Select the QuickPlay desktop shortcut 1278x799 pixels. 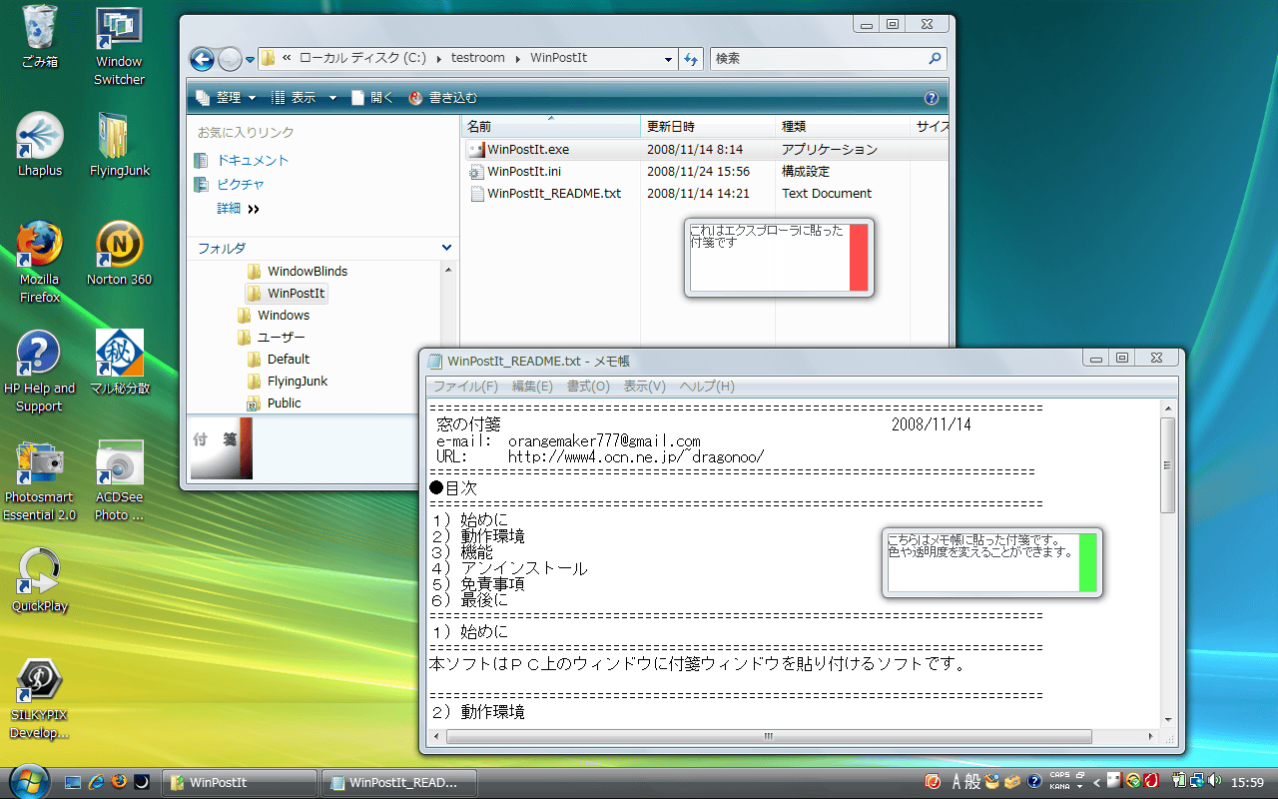coord(40,580)
